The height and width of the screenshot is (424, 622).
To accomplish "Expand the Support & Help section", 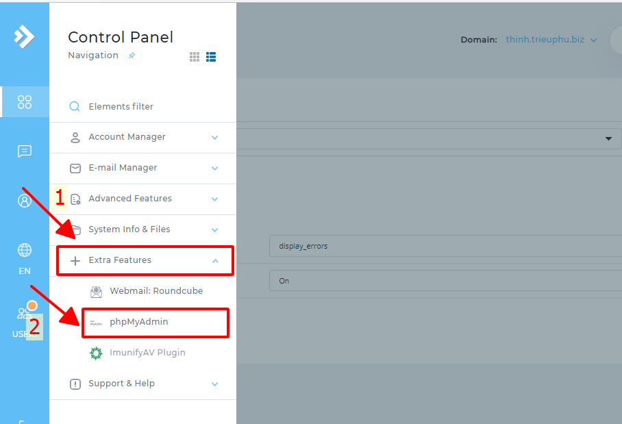I will coord(121,384).
